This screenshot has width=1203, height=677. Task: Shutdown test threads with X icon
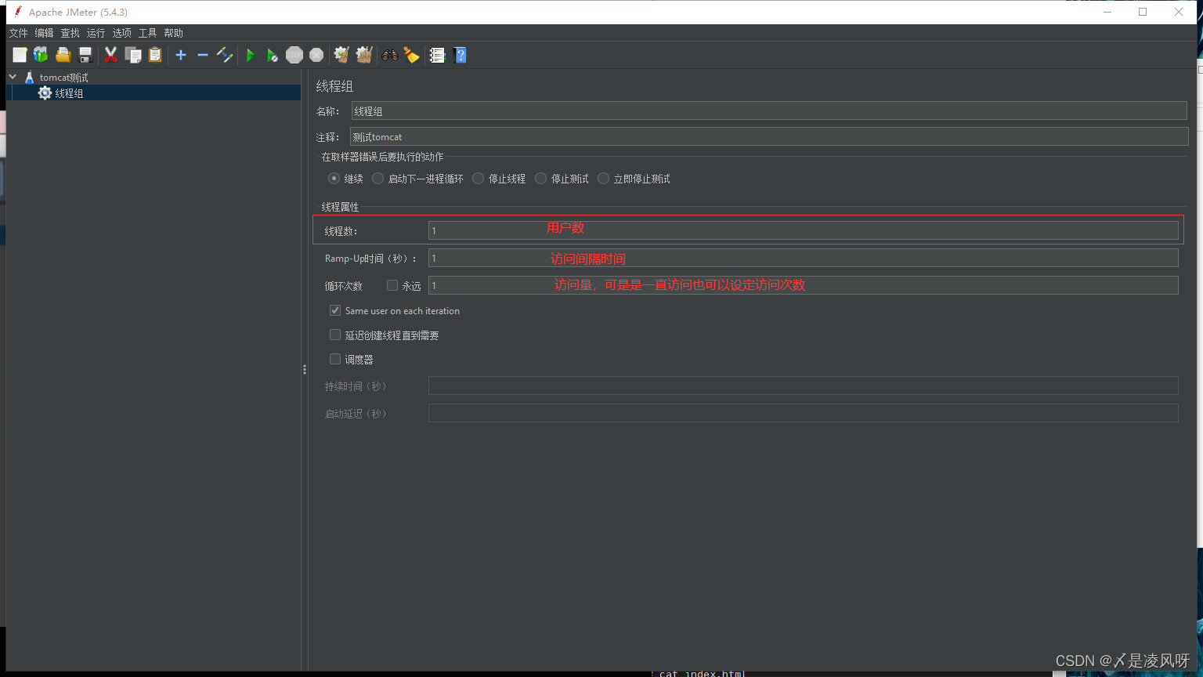(316, 55)
